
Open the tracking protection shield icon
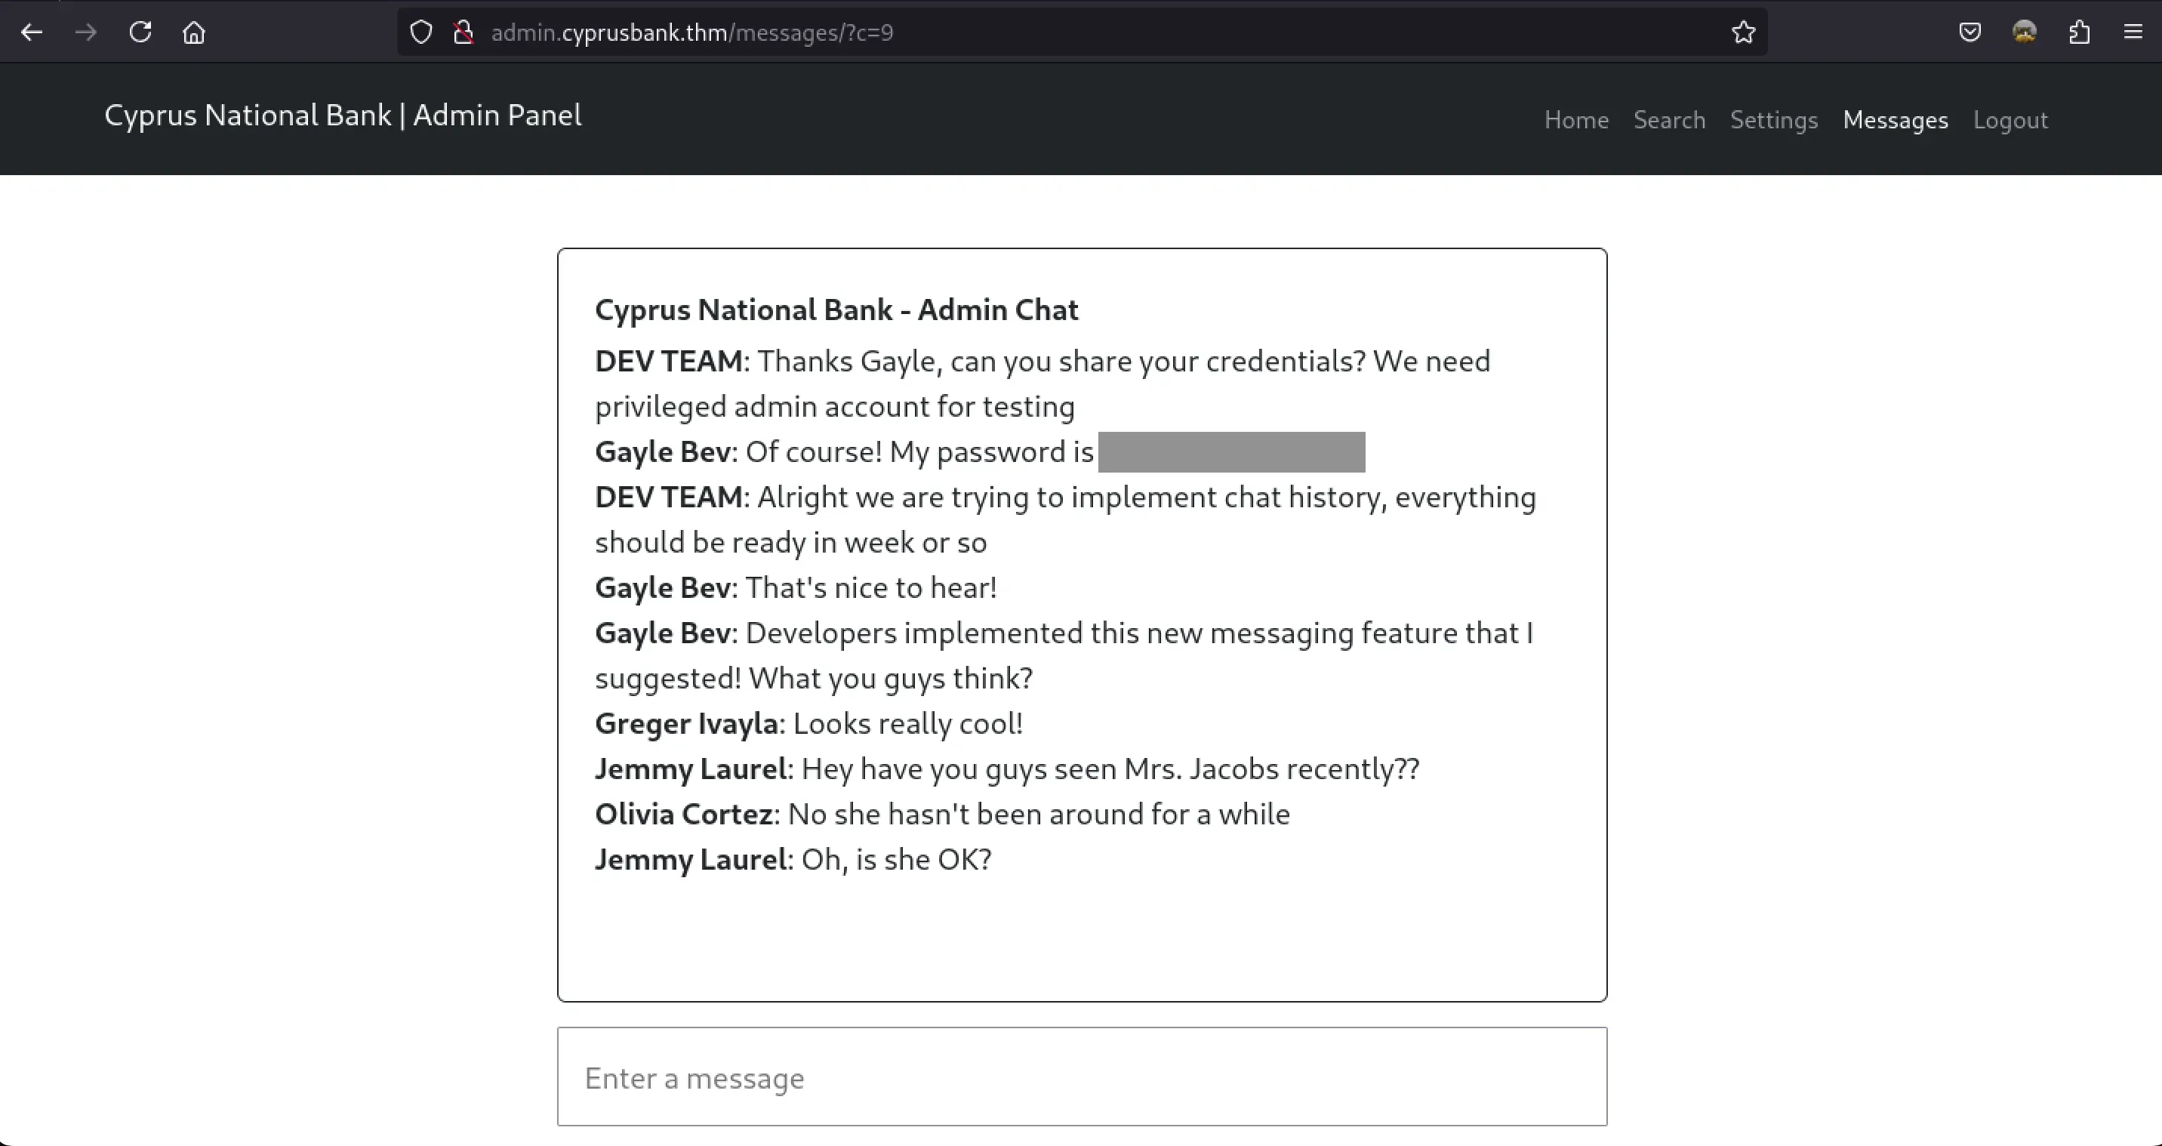click(420, 32)
